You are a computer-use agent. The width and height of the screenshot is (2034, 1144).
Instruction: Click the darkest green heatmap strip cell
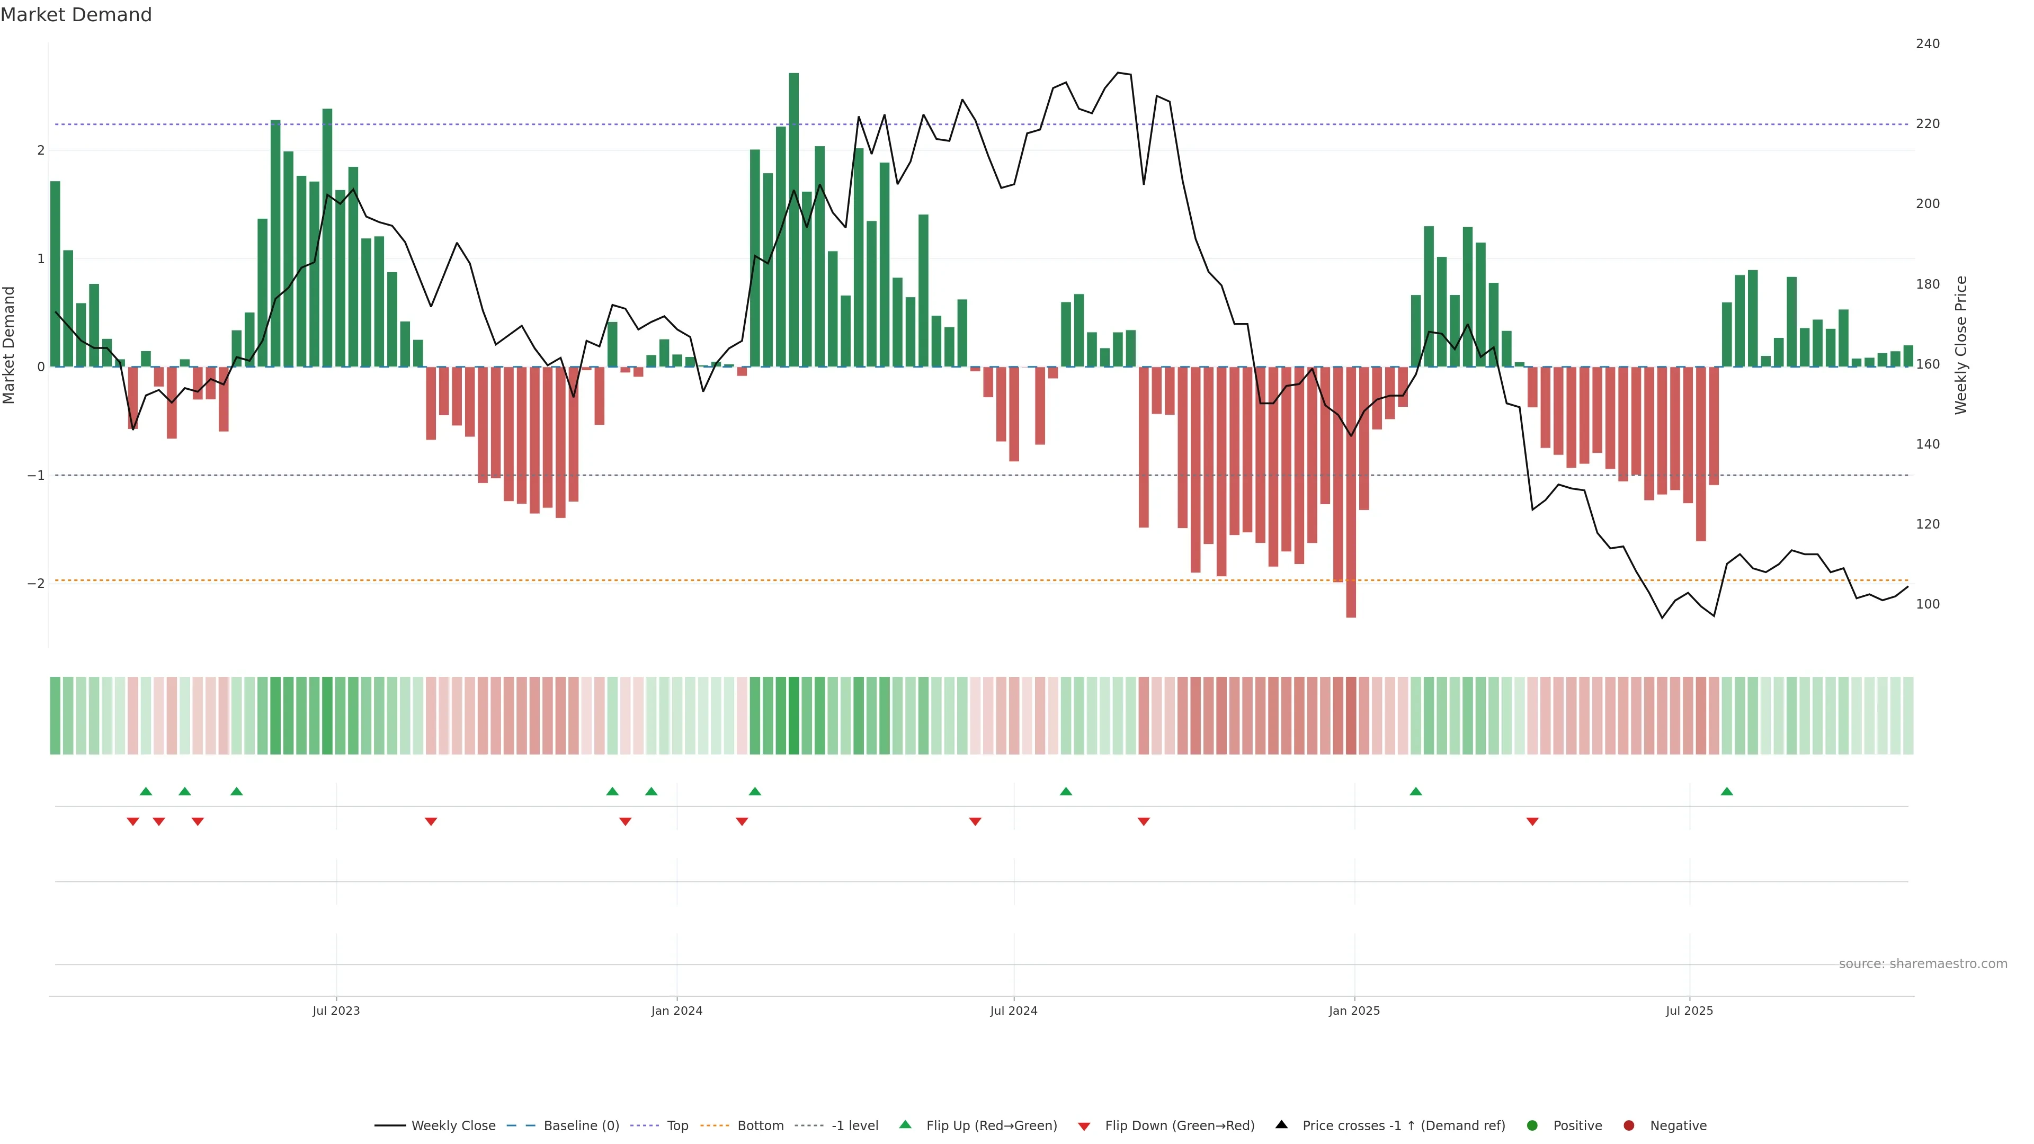coord(793,716)
